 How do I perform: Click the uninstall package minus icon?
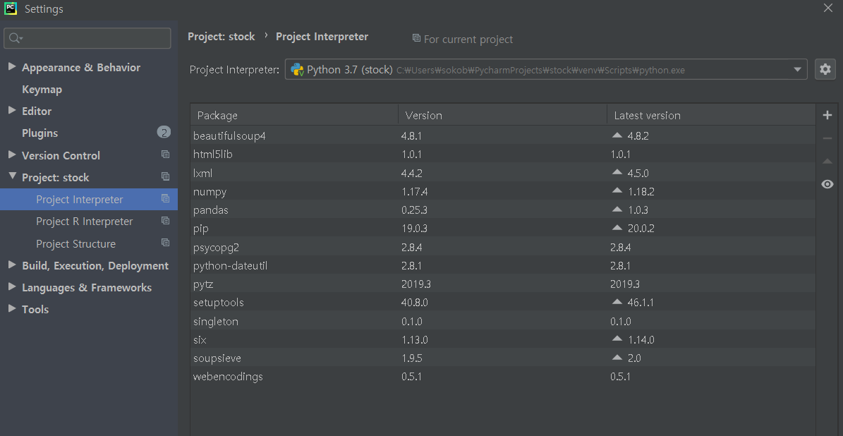click(x=827, y=138)
